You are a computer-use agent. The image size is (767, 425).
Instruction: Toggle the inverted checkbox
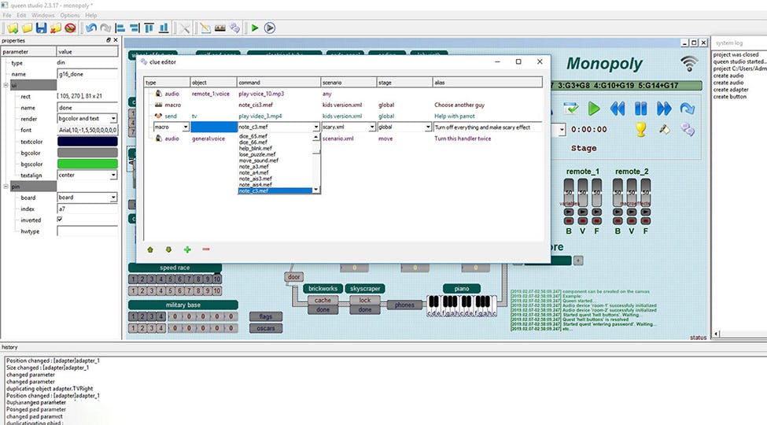tap(61, 220)
